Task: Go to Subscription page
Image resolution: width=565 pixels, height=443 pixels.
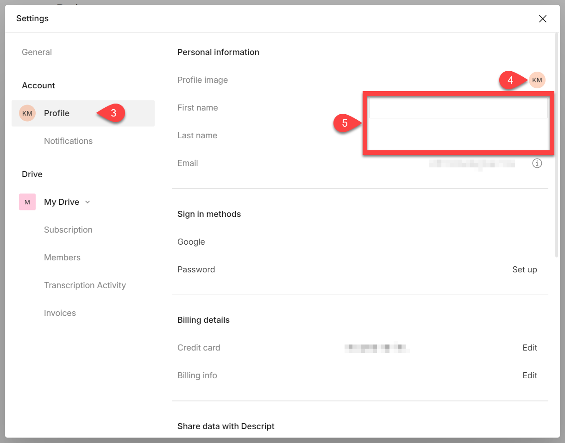Action: [68, 230]
